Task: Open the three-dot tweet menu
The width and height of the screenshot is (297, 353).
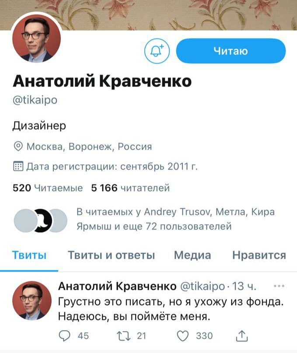Action: pos(279,286)
